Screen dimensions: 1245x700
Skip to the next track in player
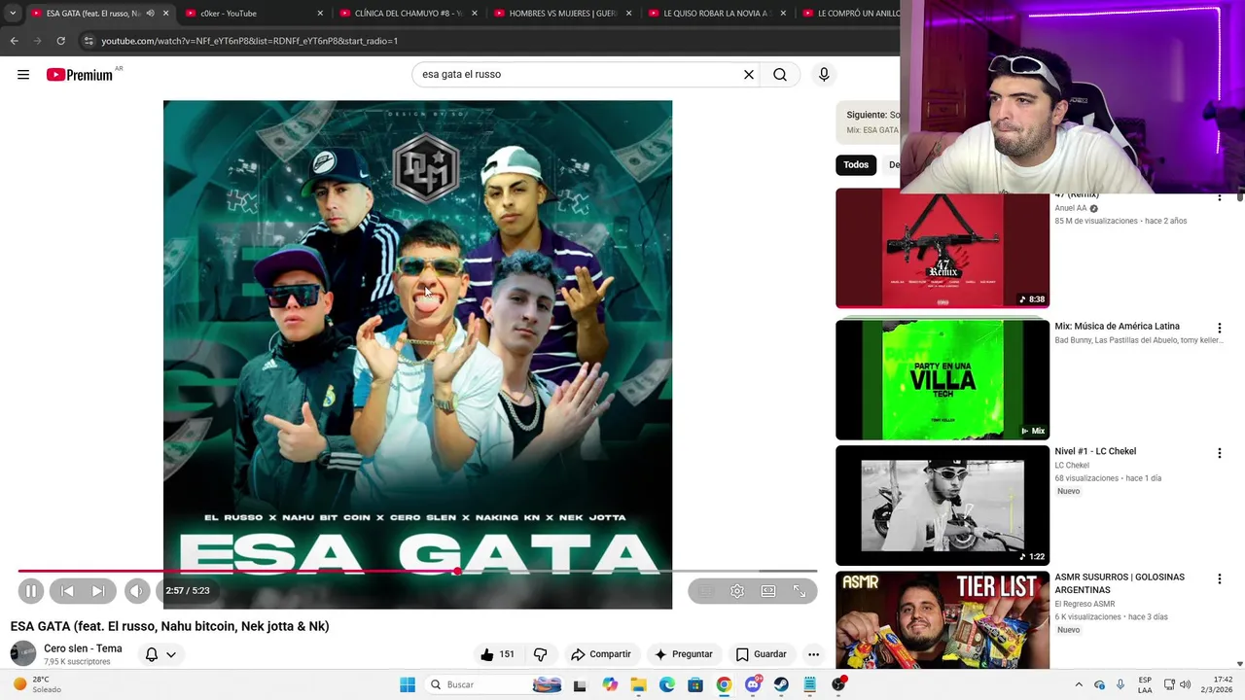98,591
